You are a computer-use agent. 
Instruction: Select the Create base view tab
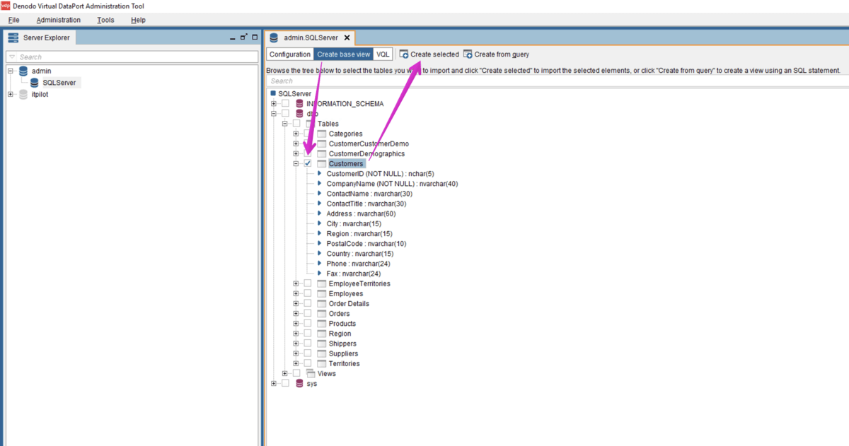click(343, 54)
